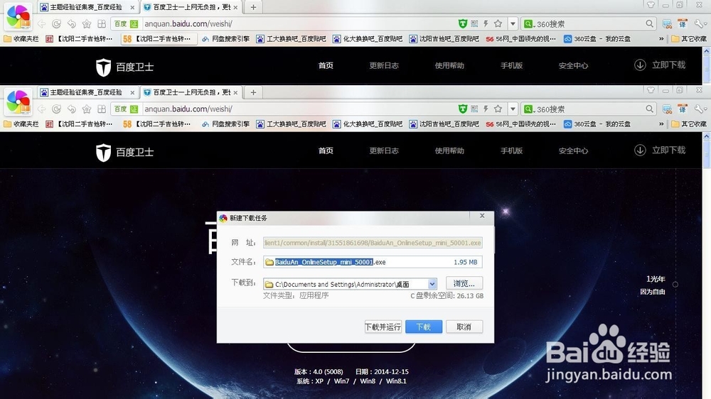Click translate icon in upper toolbar

click(683, 24)
